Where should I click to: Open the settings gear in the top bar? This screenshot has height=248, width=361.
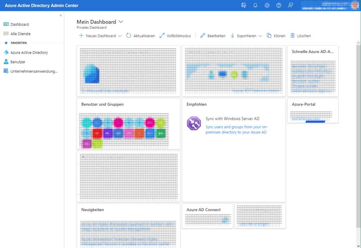tap(267, 5)
